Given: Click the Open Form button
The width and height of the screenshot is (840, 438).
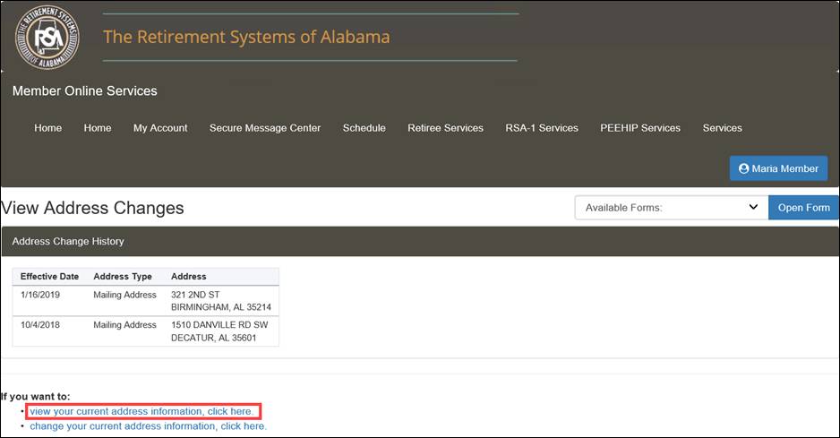Looking at the screenshot, I should point(803,208).
